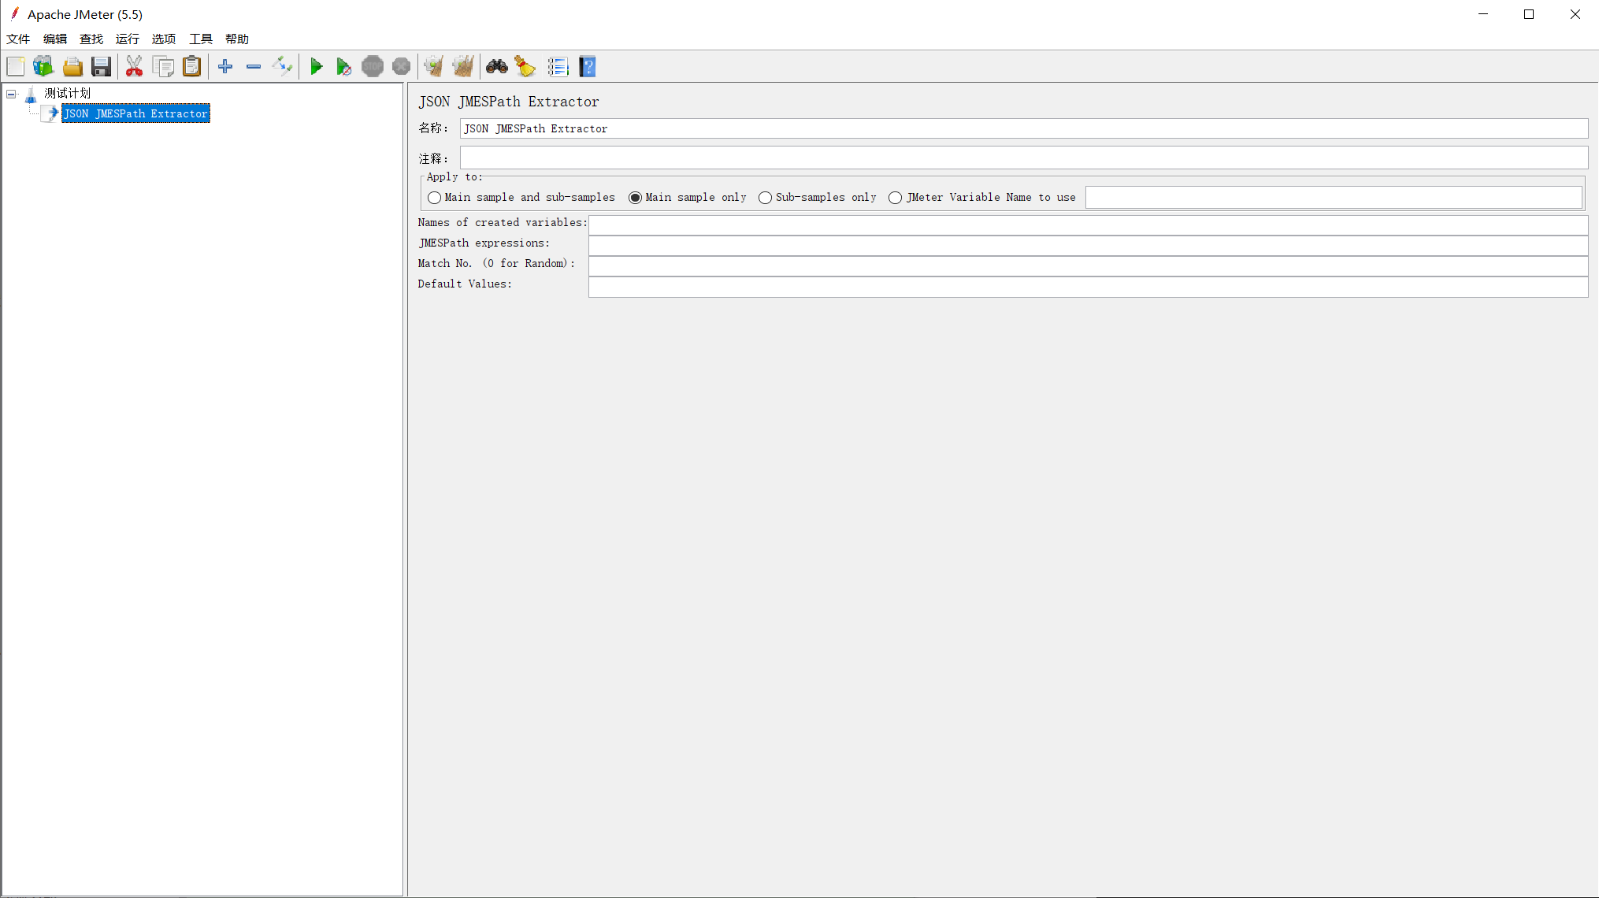Clear all results with double broom icon

pos(463,67)
